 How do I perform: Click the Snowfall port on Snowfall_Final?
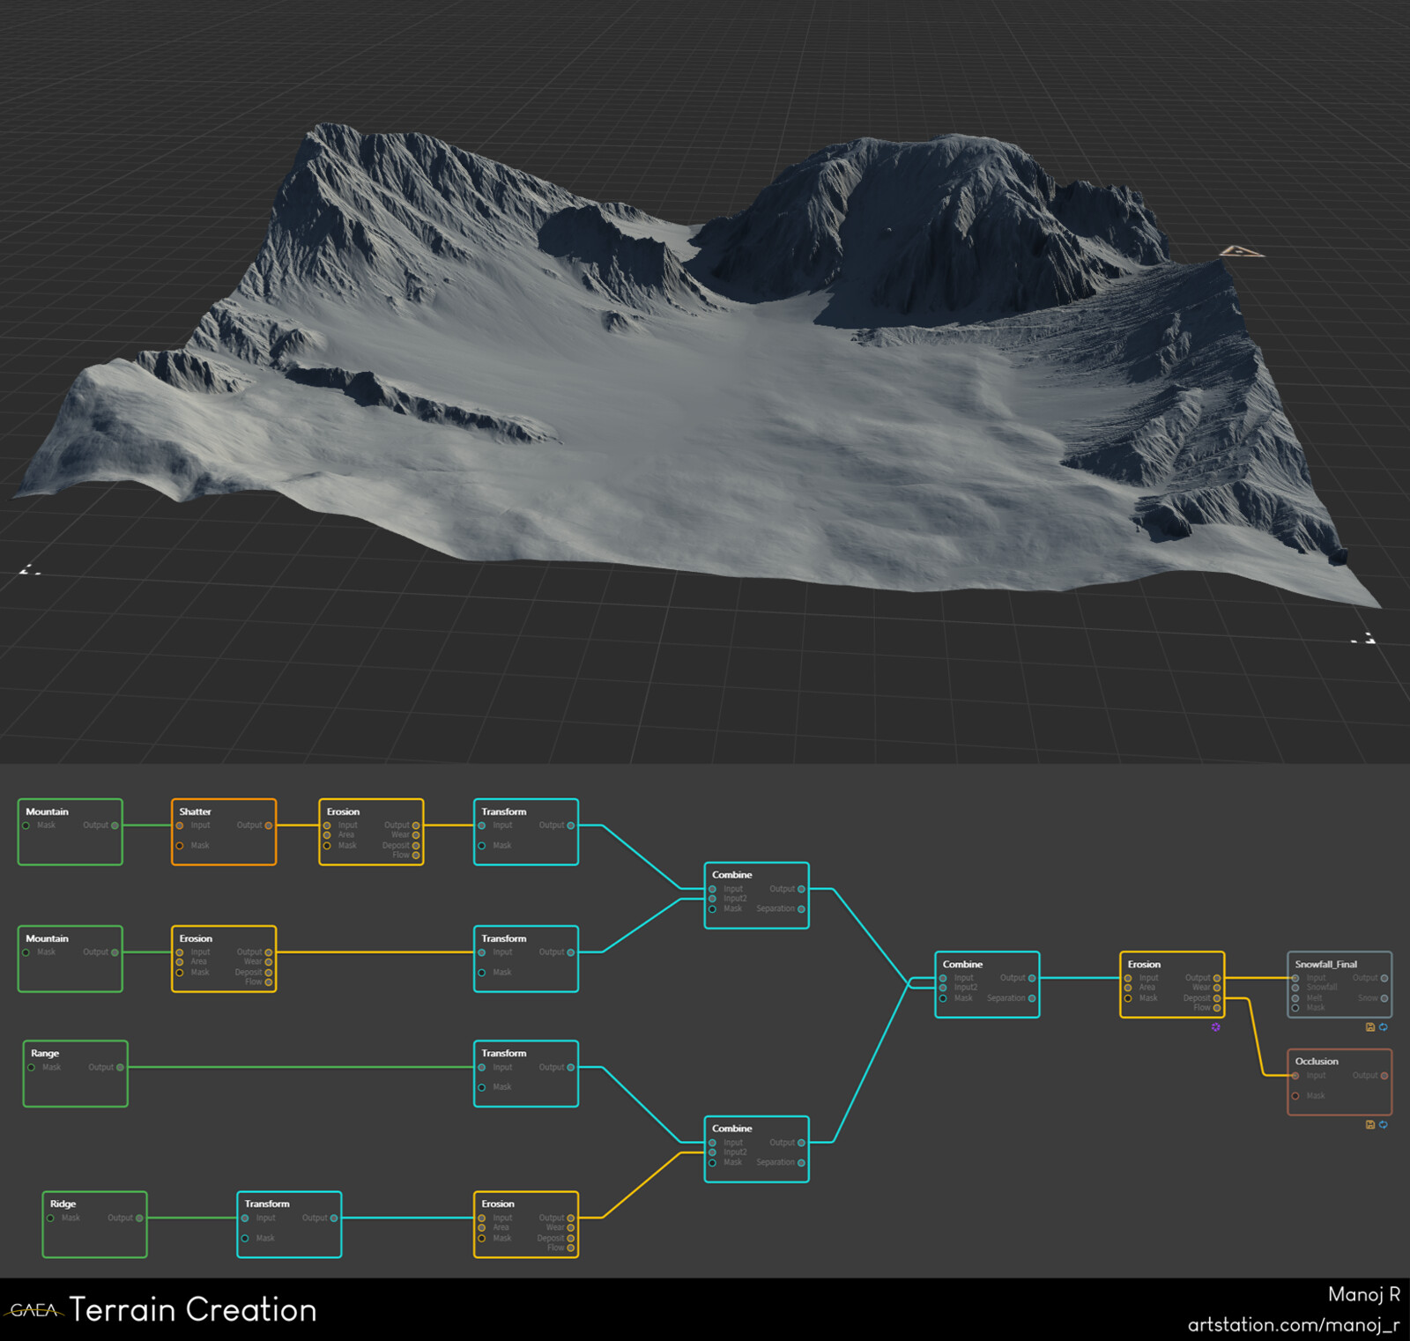point(1295,988)
